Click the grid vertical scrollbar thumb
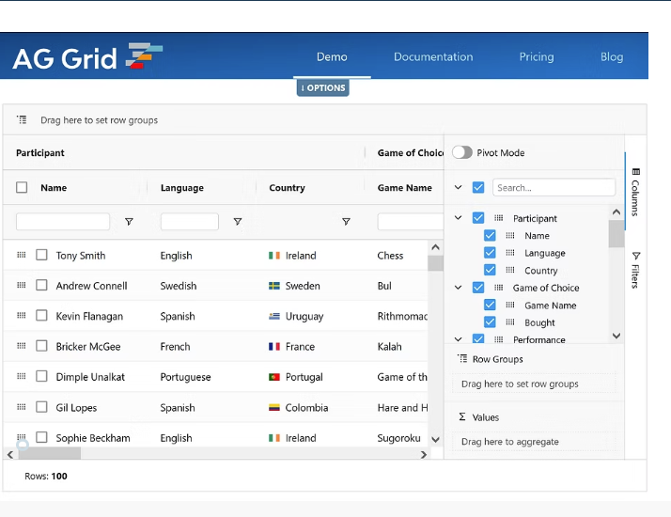 click(x=435, y=263)
